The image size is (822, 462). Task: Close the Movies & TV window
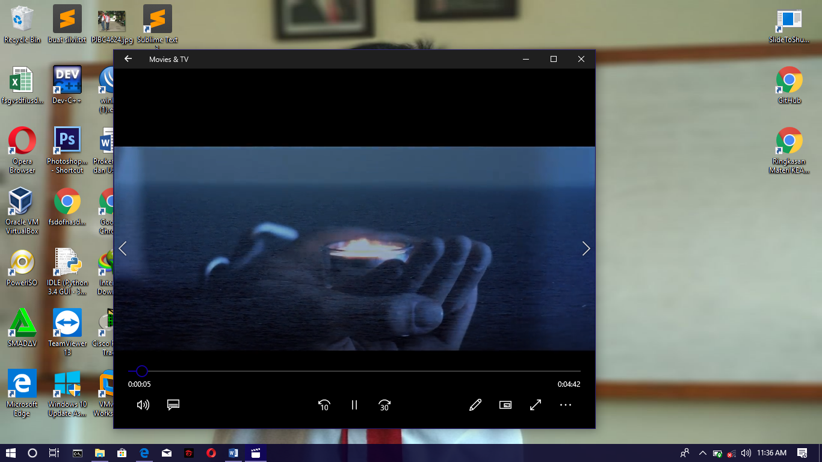coord(581,59)
